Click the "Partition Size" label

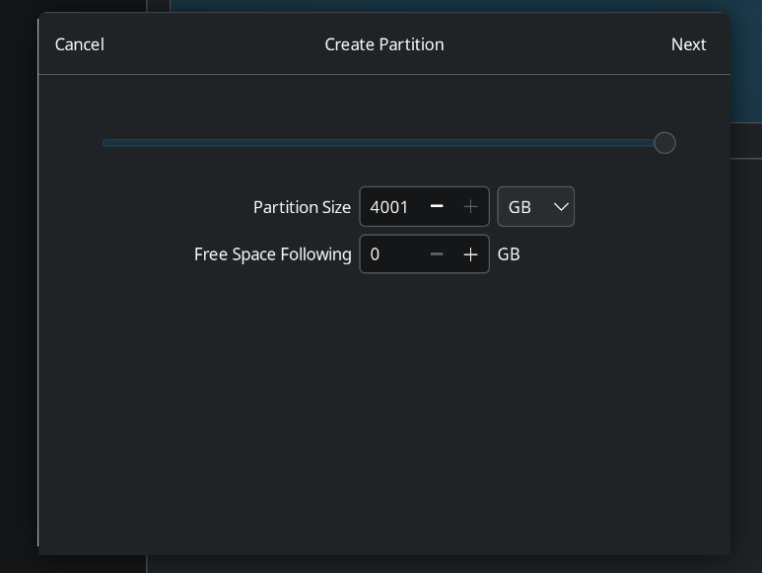(302, 207)
